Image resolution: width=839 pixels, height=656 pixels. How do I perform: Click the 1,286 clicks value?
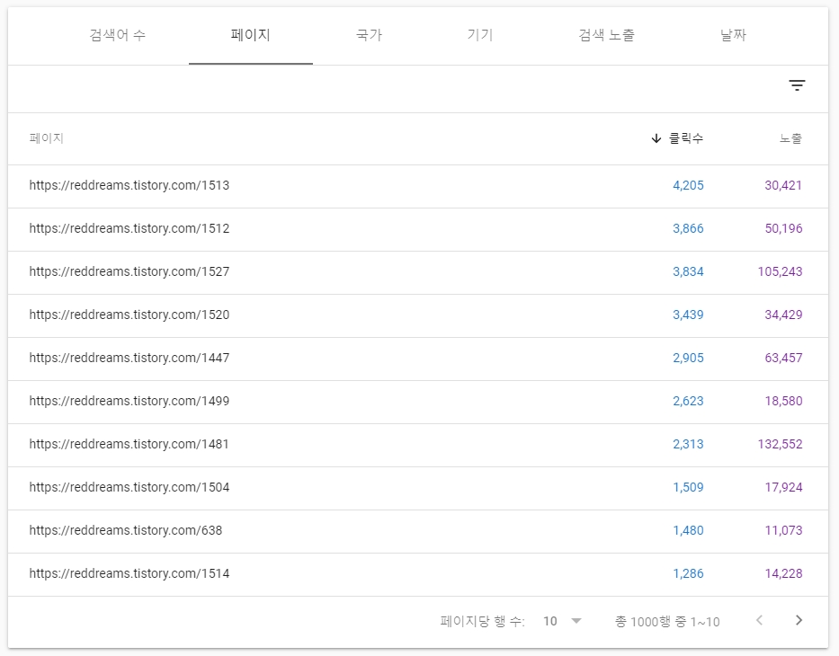pyautogui.click(x=688, y=573)
